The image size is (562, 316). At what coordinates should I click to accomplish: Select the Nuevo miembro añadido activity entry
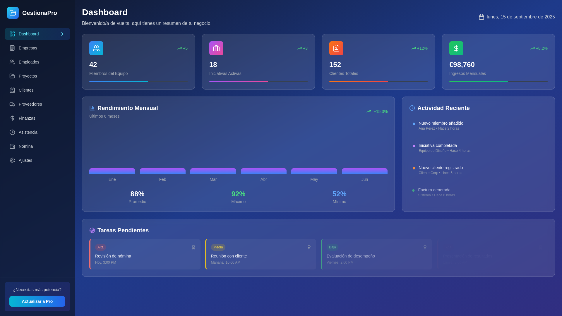pos(478,126)
